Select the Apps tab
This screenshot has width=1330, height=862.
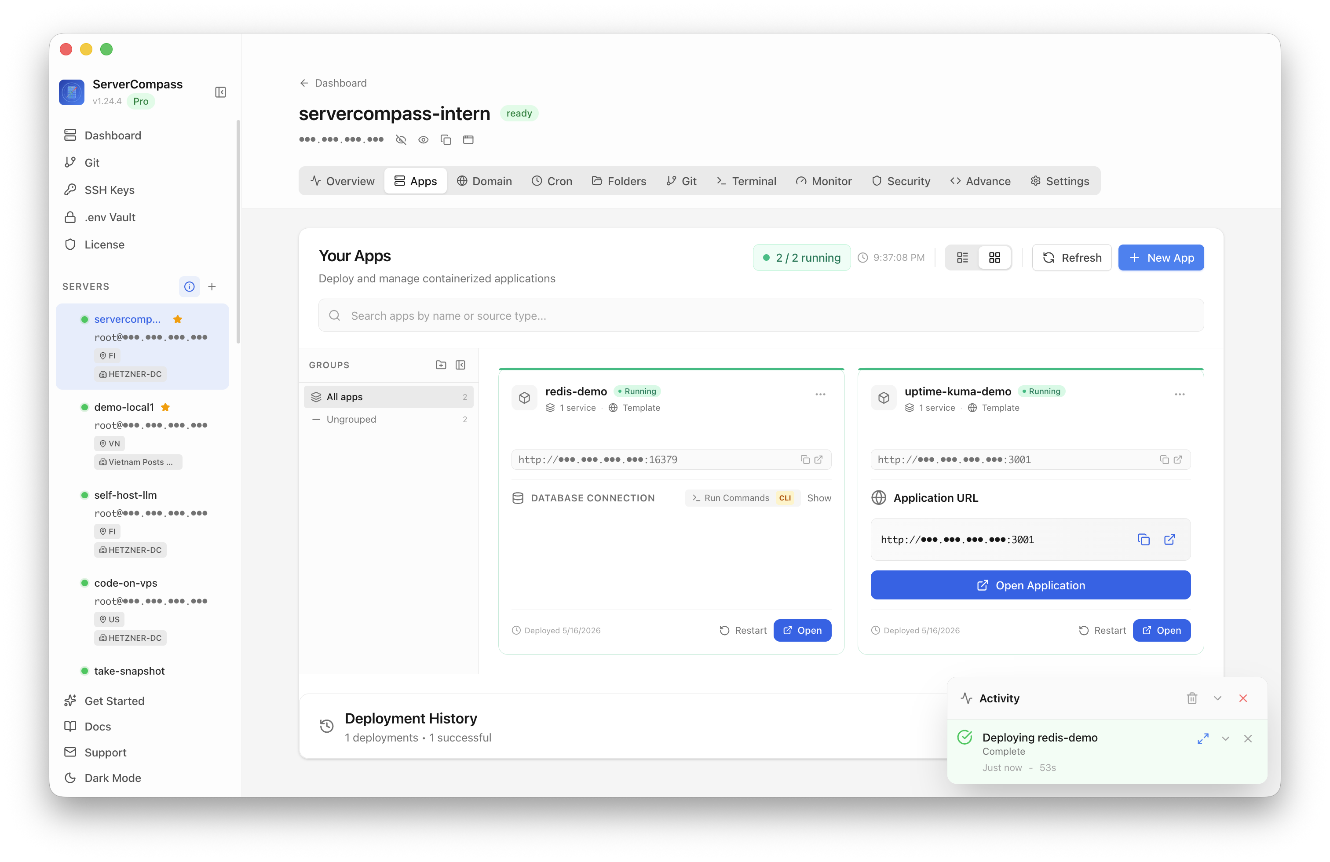pyautogui.click(x=415, y=181)
